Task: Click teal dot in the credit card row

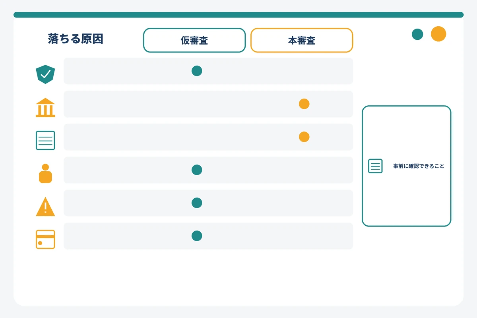Action: click(x=197, y=236)
